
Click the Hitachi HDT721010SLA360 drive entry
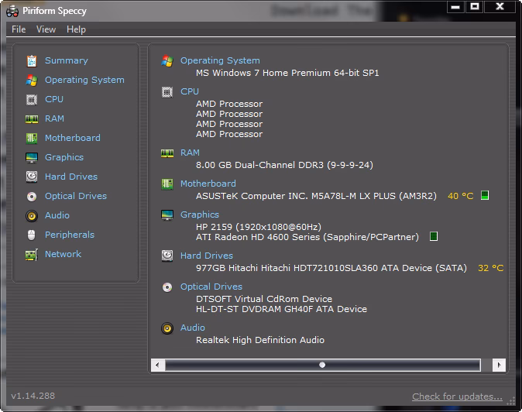331,268
